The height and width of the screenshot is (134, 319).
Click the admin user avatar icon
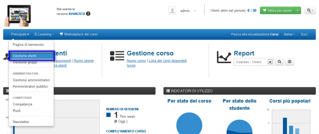coord(172,11)
